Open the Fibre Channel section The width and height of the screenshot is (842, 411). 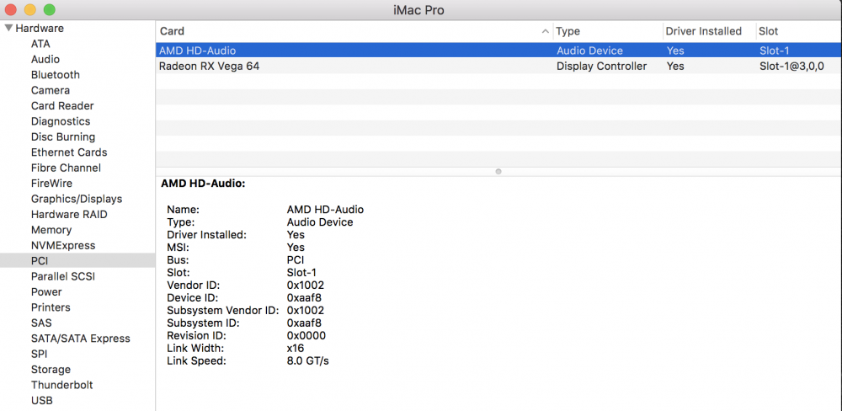66,168
